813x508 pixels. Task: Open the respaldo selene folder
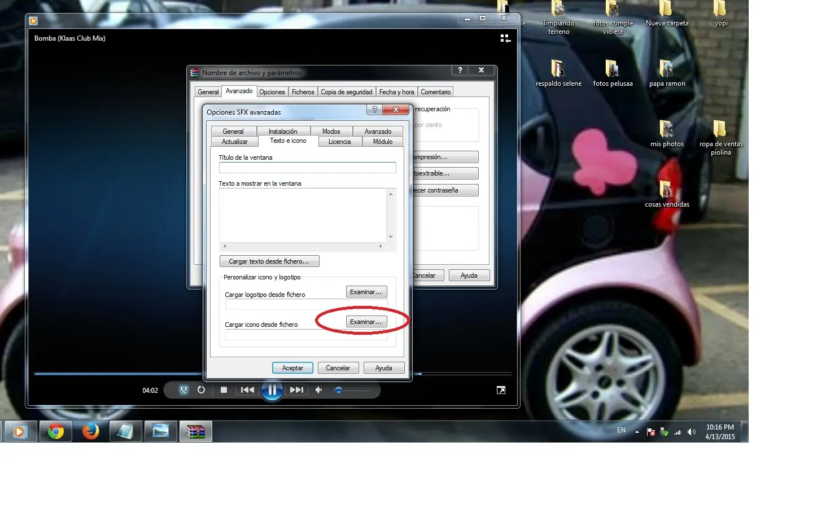[558, 73]
